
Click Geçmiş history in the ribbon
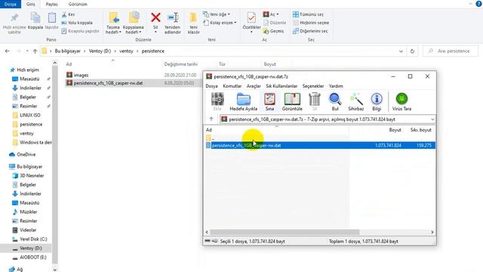tap(273, 31)
